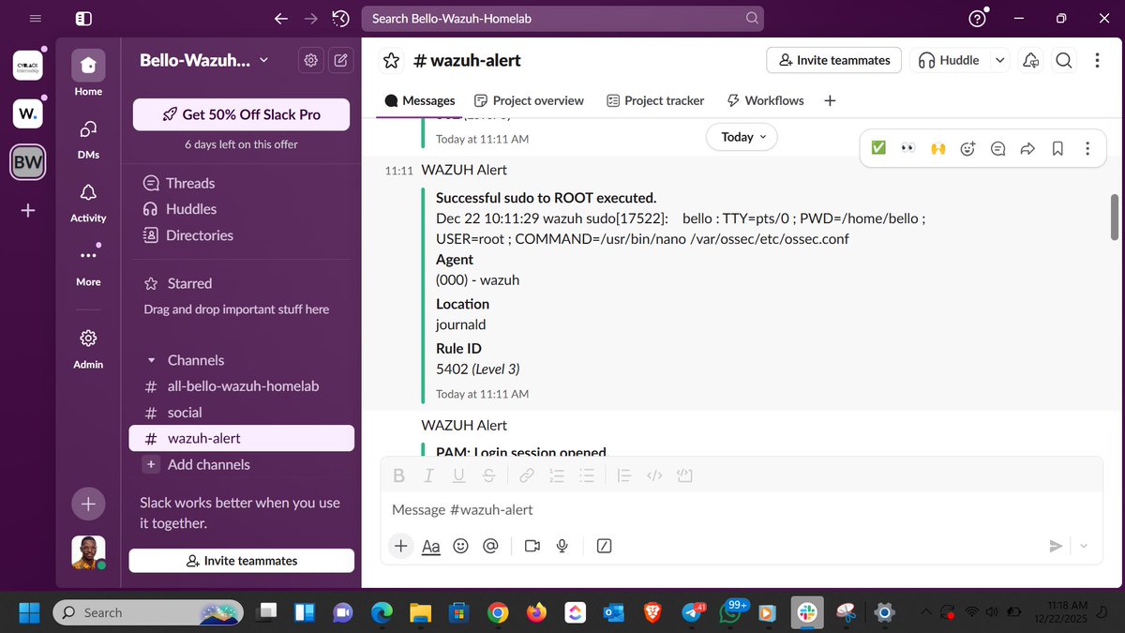Search within the channel

(x=1064, y=60)
